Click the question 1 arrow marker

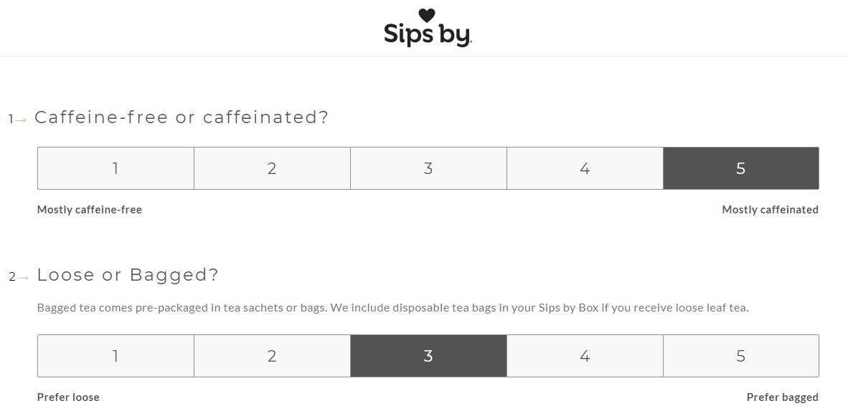tap(17, 120)
